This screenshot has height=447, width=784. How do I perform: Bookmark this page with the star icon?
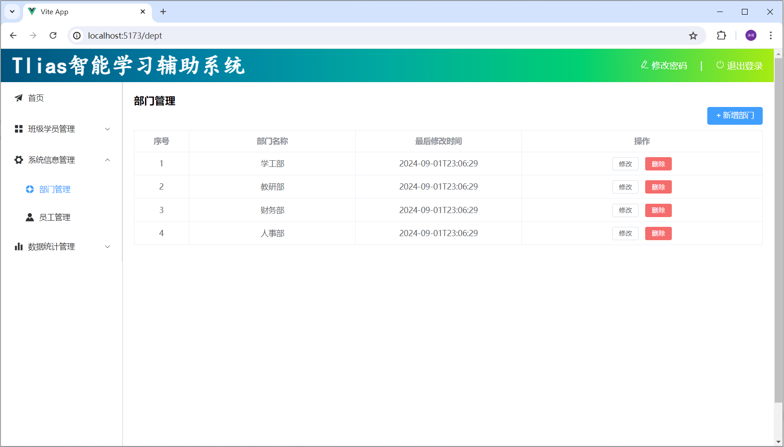point(693,36)
